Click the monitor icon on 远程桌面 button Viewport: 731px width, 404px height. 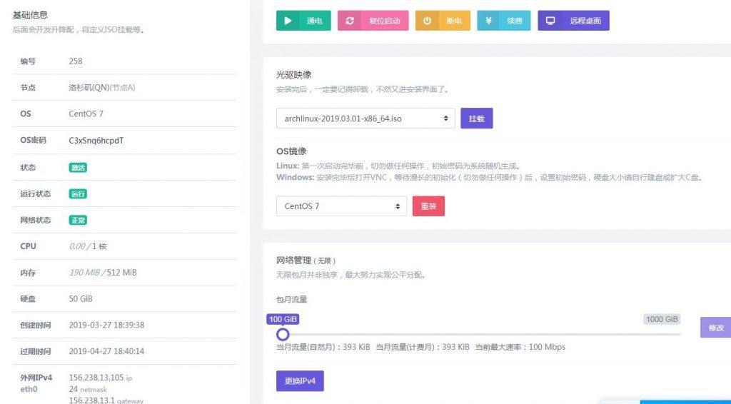click(x=550, y=21)
